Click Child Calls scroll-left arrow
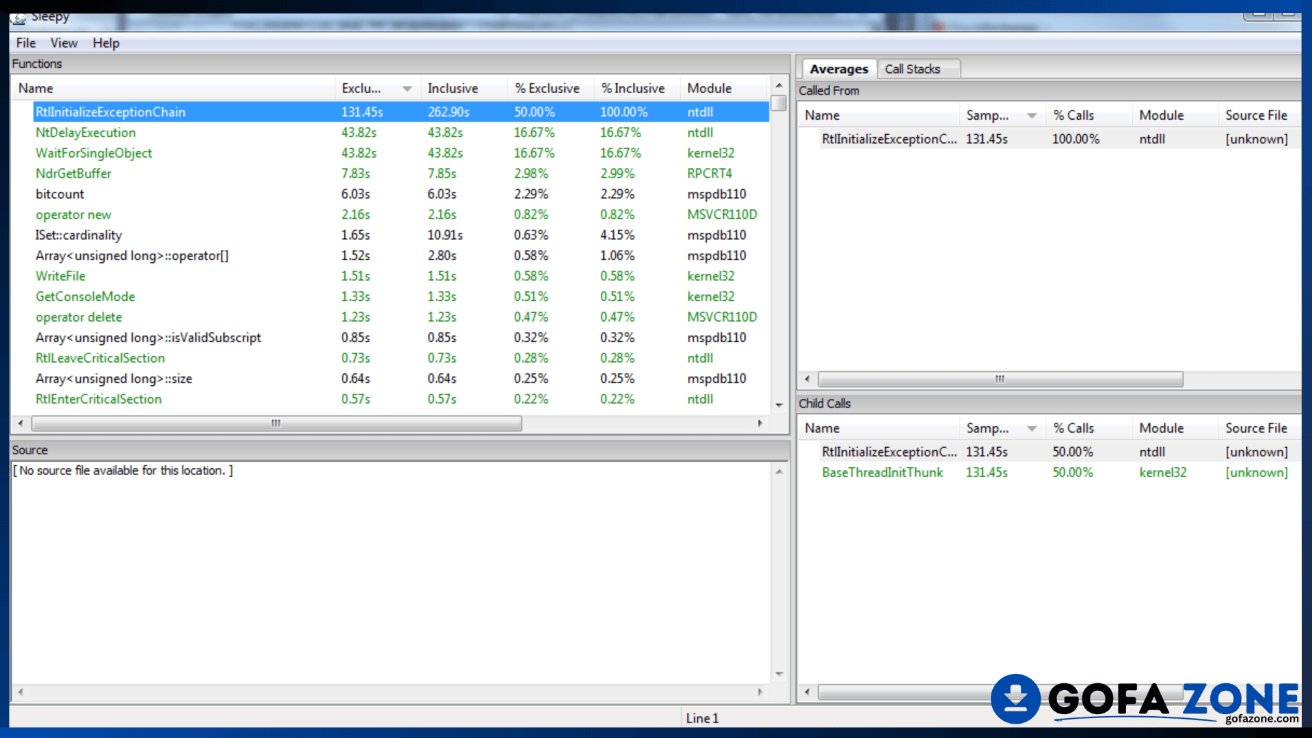1312x738 pixels. 807,692
